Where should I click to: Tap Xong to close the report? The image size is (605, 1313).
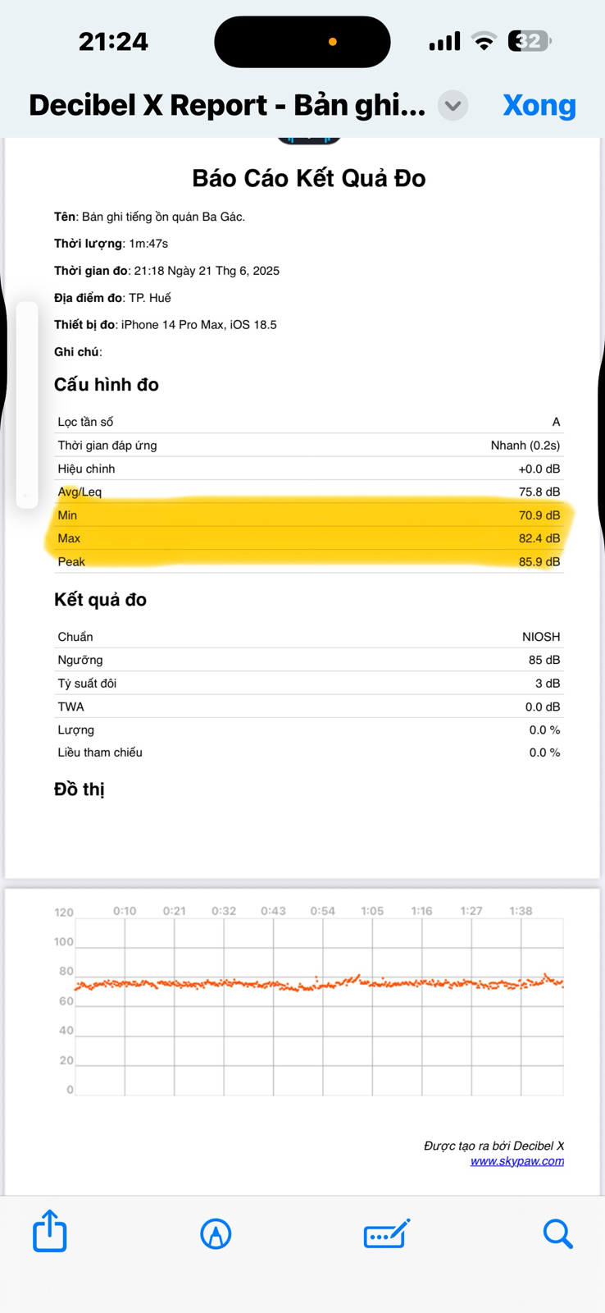point(539,106)
